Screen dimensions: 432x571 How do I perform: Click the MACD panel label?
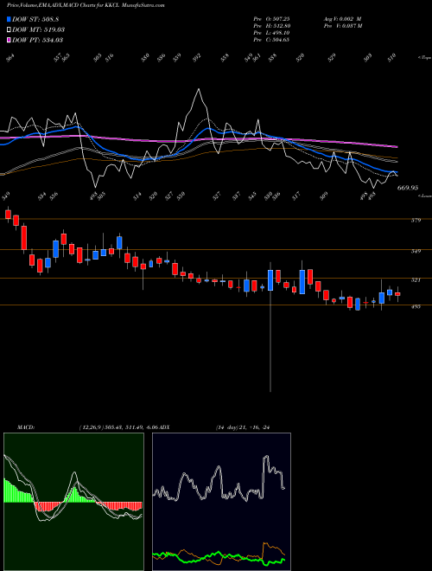point(25,427)
